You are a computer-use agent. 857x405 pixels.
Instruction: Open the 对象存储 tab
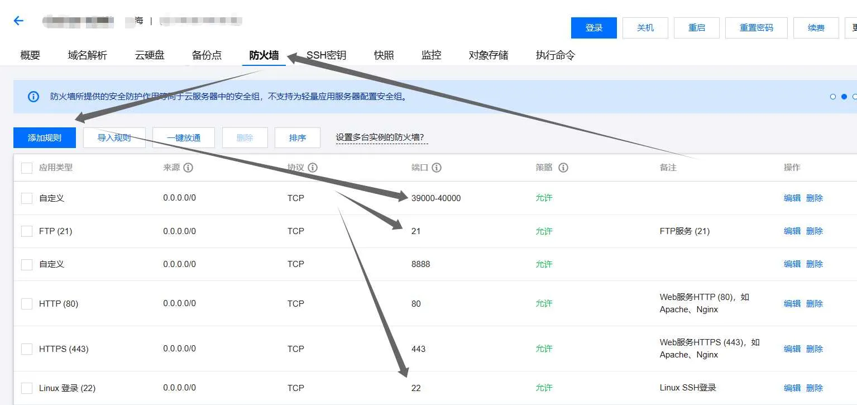(489, 55)
